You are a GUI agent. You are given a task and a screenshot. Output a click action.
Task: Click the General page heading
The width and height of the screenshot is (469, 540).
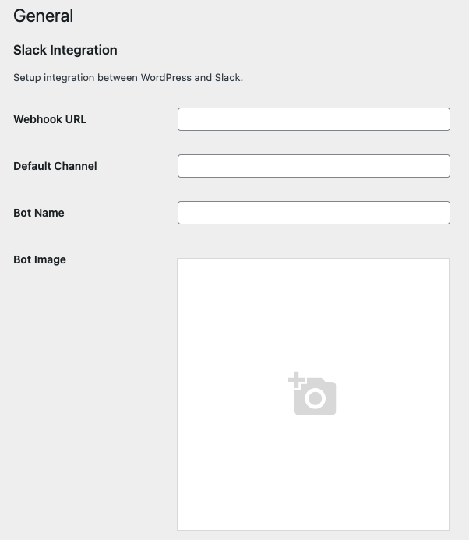44,16
